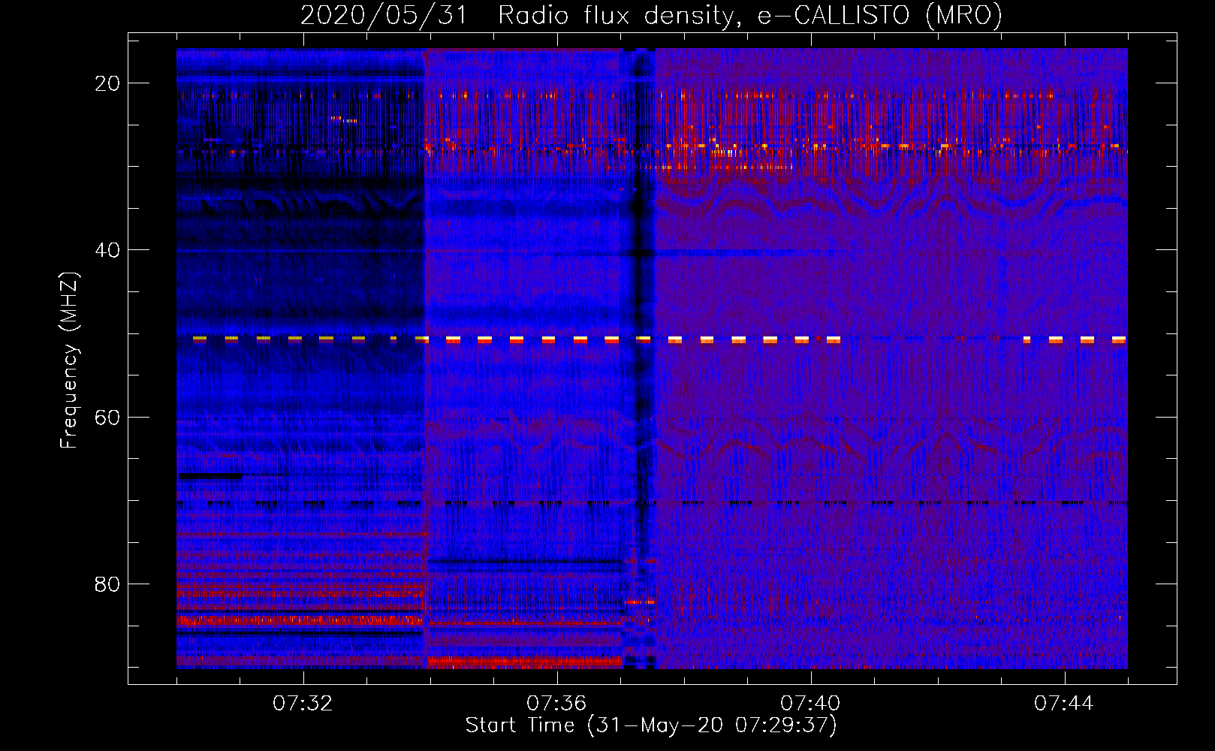Viewport: 1215px width, 751px height.
Task: Click the 07:36 time tick label
Action: point(556,704)
